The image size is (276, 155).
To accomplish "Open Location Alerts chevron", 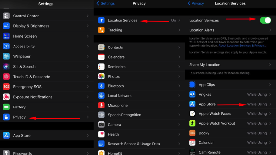I will (x=270, y=30).
